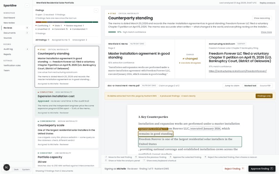Open Team settings

[16, 70]
